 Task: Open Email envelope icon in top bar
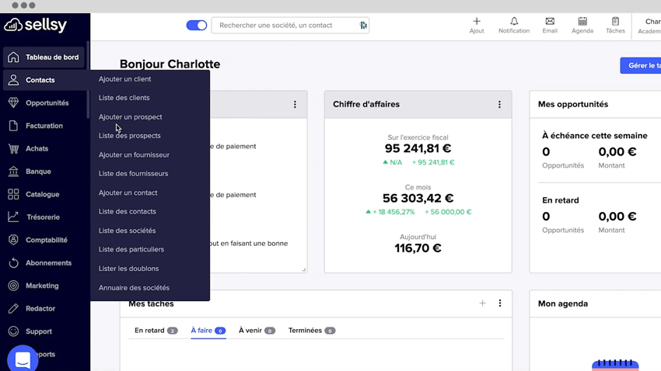tap(550, 22)
